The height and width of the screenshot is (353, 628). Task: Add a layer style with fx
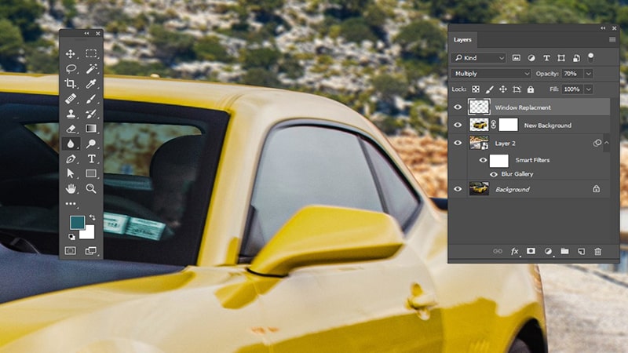(x=515, y=251)
